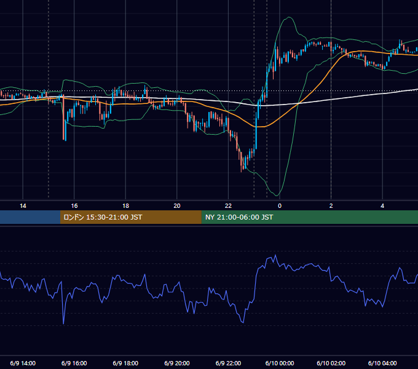
Task: Click the 6/9 22:00 label on oscillator axis
Action: point(228,363)
